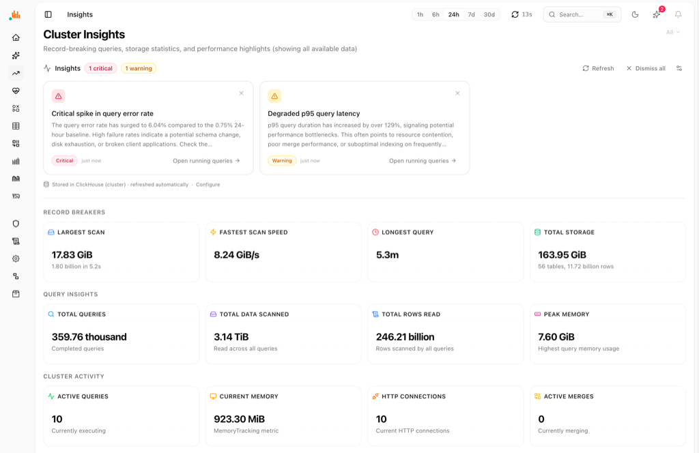
Task: Click the yellow triangle icon on the latency card
Action: point(274,96)
